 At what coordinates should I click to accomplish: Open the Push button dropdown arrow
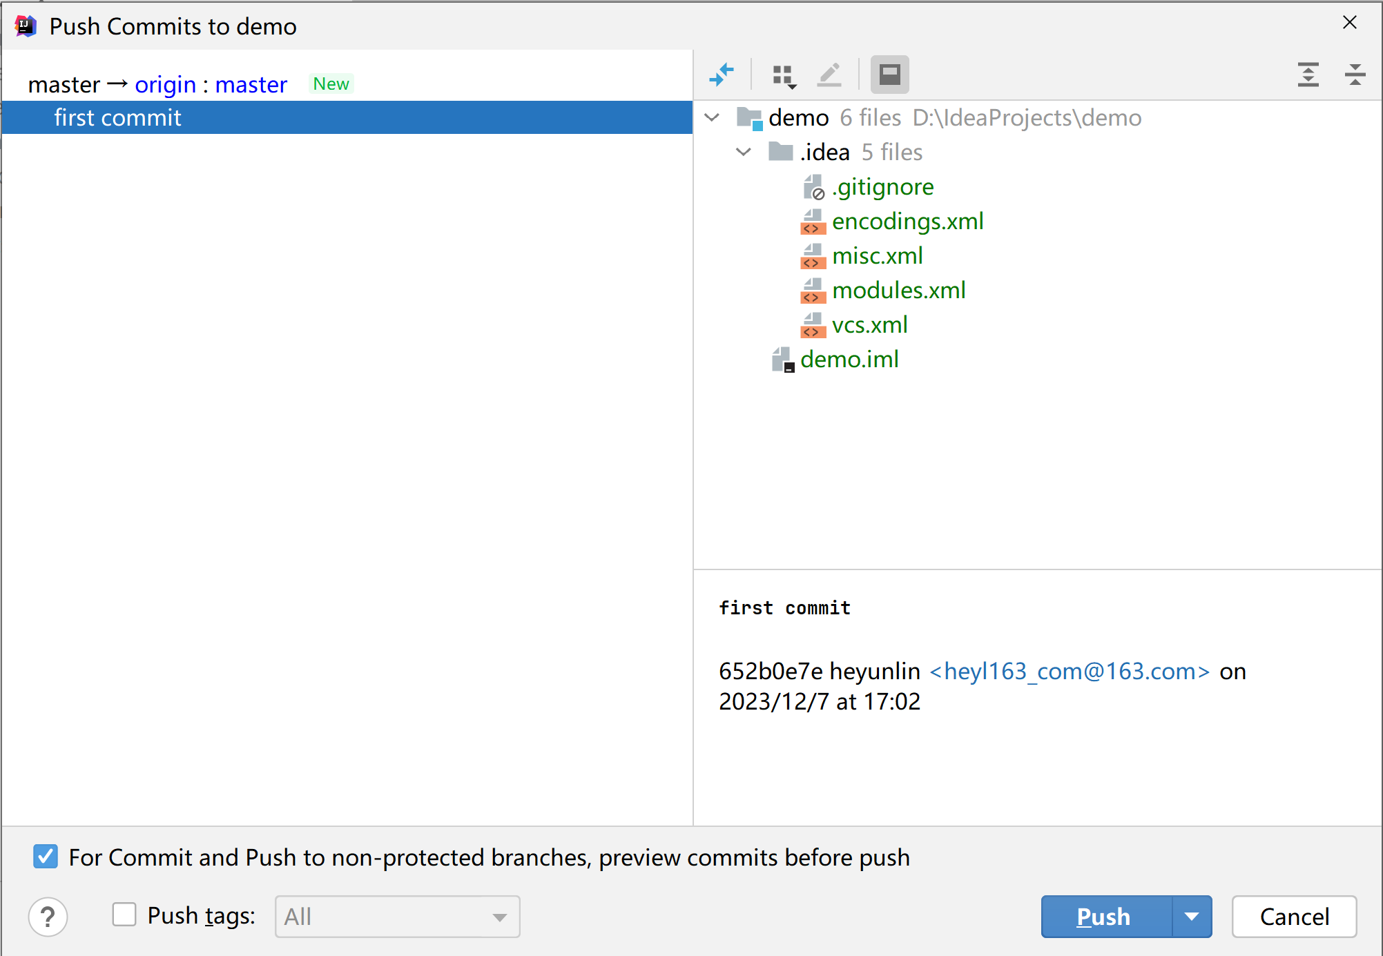[x=1192, y=917]
